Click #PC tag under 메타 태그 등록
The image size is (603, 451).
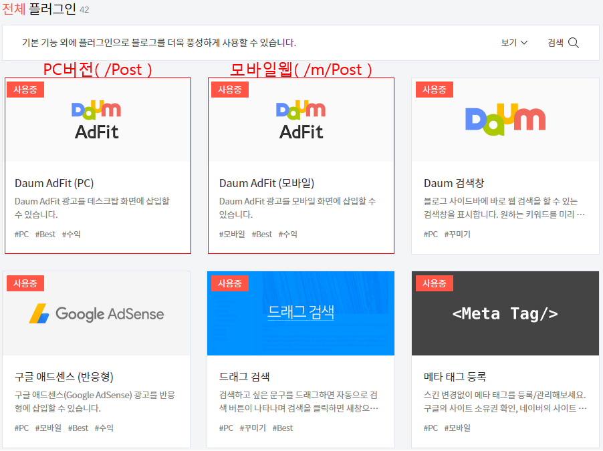click(431, 428)
